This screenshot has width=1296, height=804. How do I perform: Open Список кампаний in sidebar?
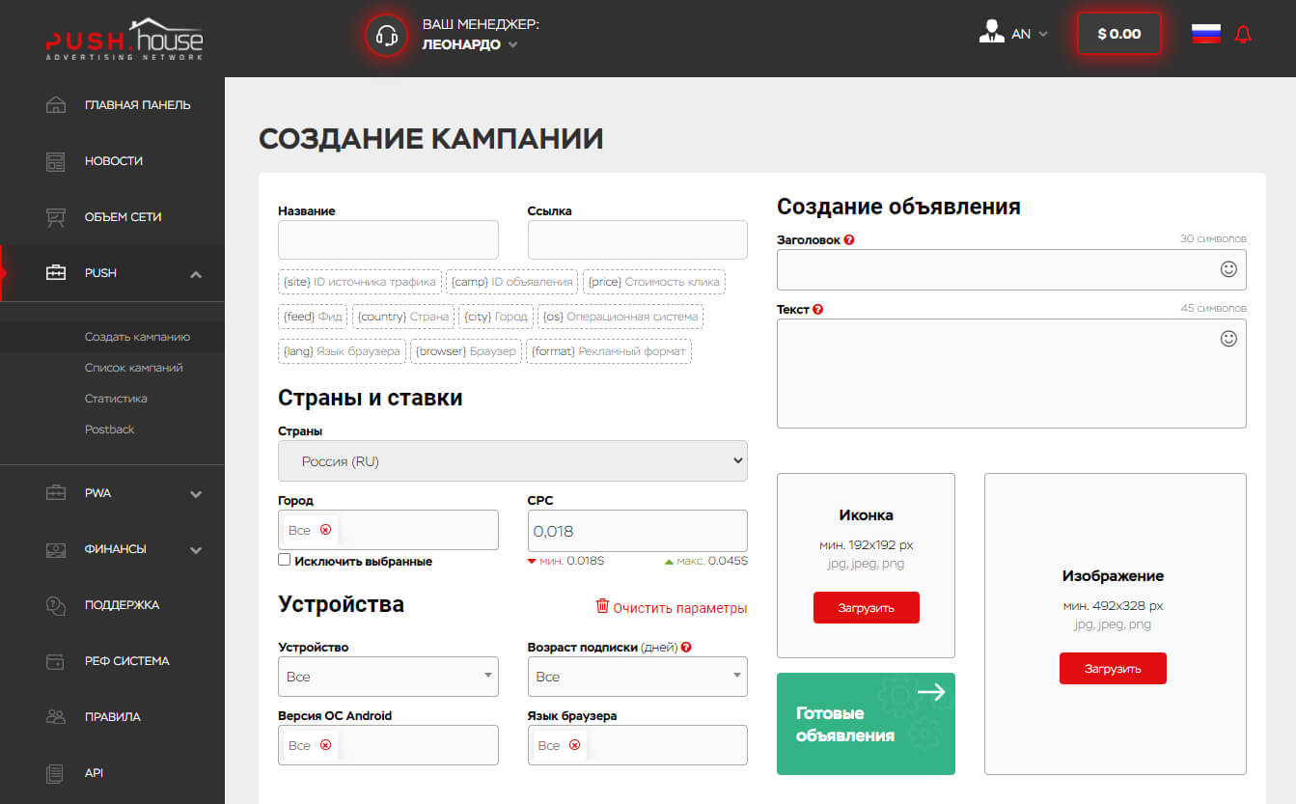coord(133,368)
